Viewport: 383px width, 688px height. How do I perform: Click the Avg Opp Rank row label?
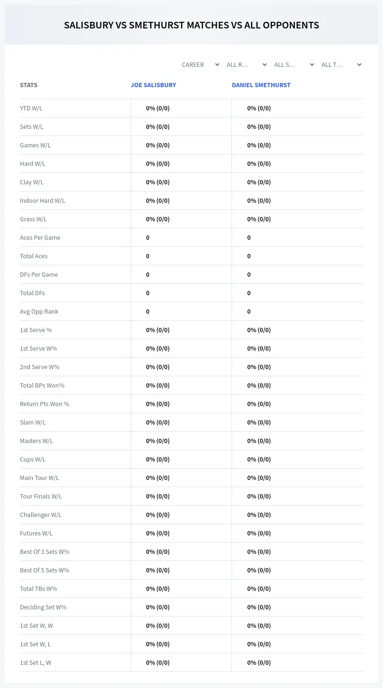pos(39,311)
